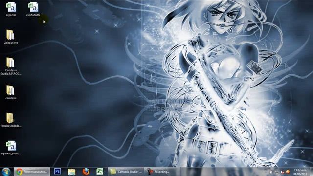Switch to Camtasia Studio taskbar window
The width and height of the screenshot is (313, 176).
[126, 172]
